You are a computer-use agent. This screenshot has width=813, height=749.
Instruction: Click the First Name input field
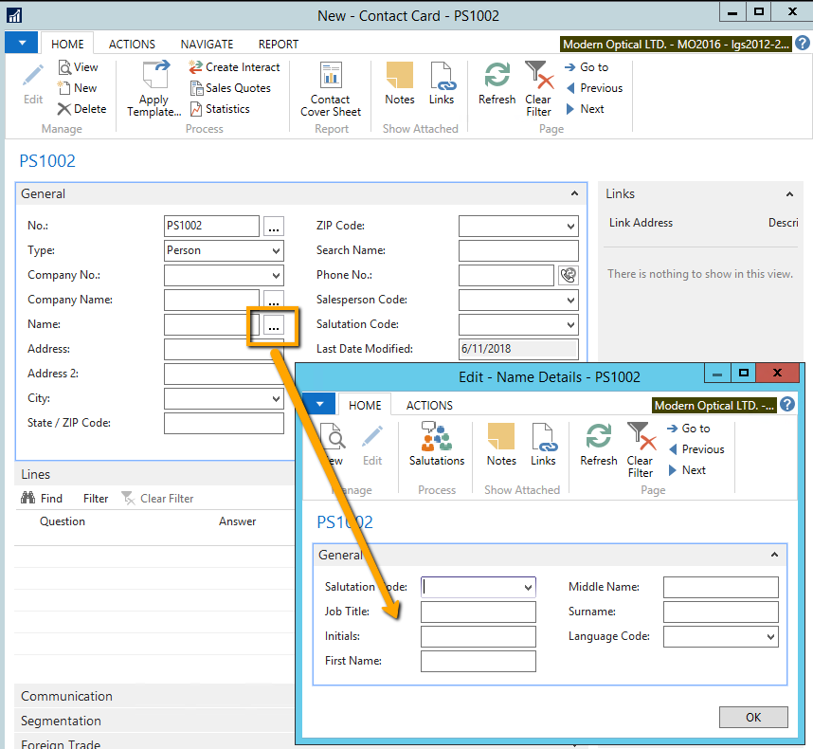(479, 662)
